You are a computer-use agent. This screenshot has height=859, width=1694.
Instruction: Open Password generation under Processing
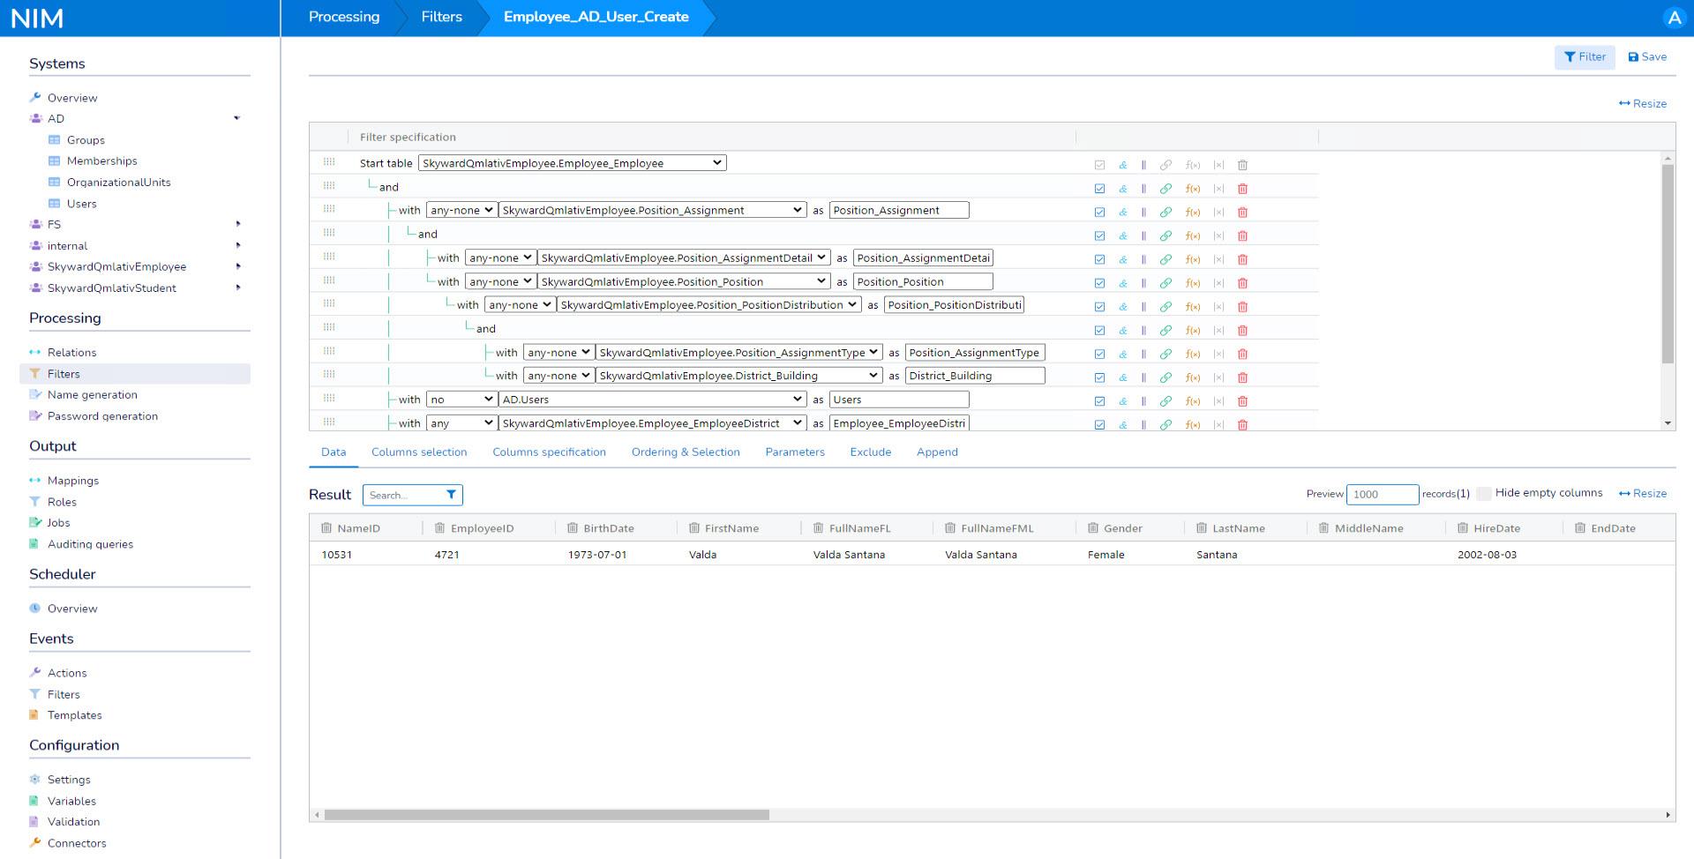pyautogui.click(x=102, y=415)
